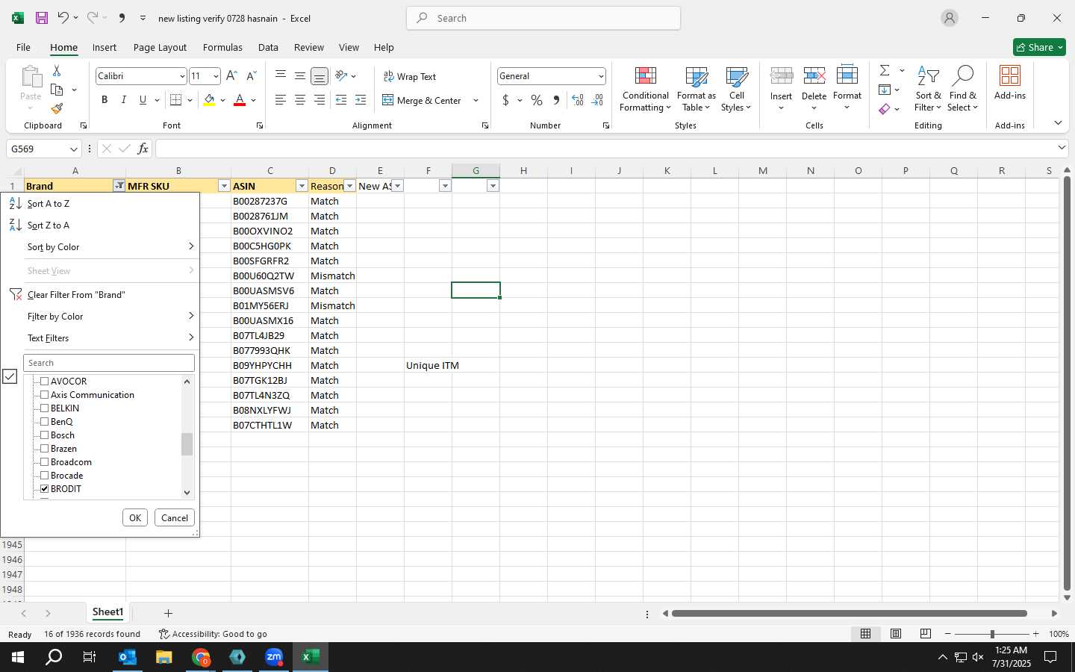Image resolution: width=1075 pixels, height=672 pixels.
Task: Open the Data ribbon tab
Action: point(268,47)
